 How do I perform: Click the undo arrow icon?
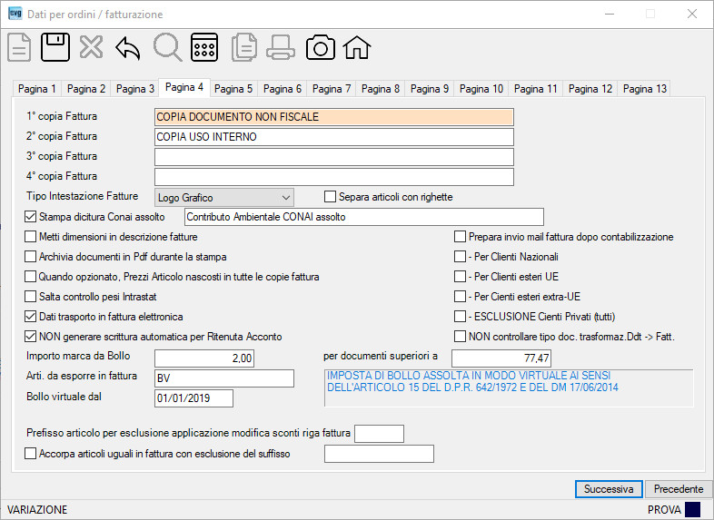[x=127, y=48]
